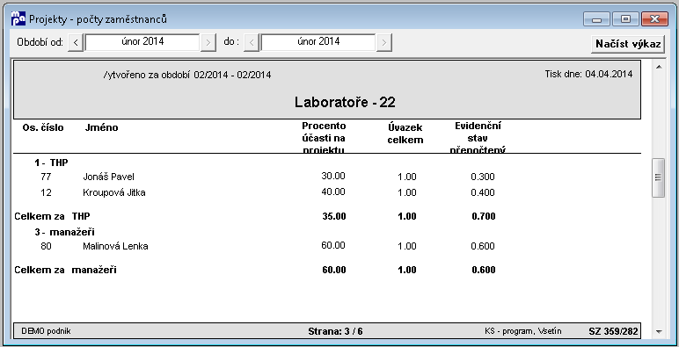Click the application icon in title bar
This screenshot has height=347, width=679.
[x=18, y=18]
